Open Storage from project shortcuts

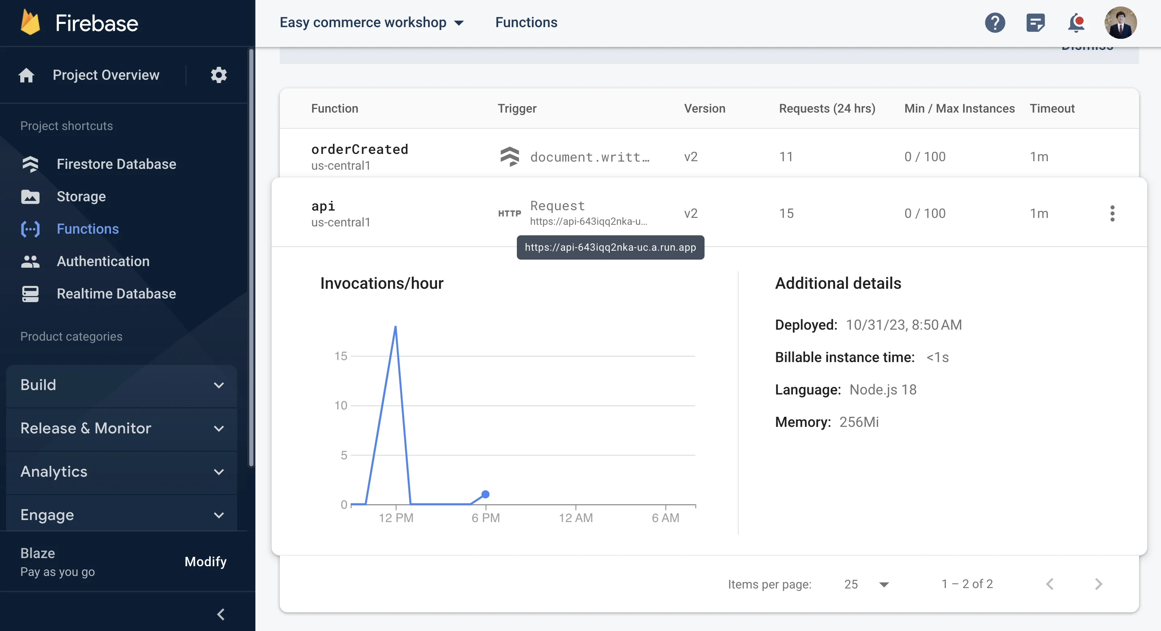[81, 196]
